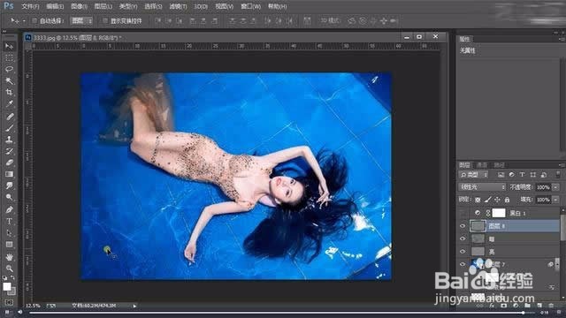The image size is (566, 318).
Task: Delete layer trash icon
Action: pyautogui.click(x=551, y=306)
